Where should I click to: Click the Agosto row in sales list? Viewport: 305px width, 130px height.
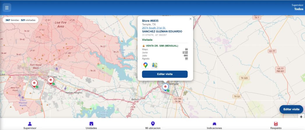click(x=165, y=59)
